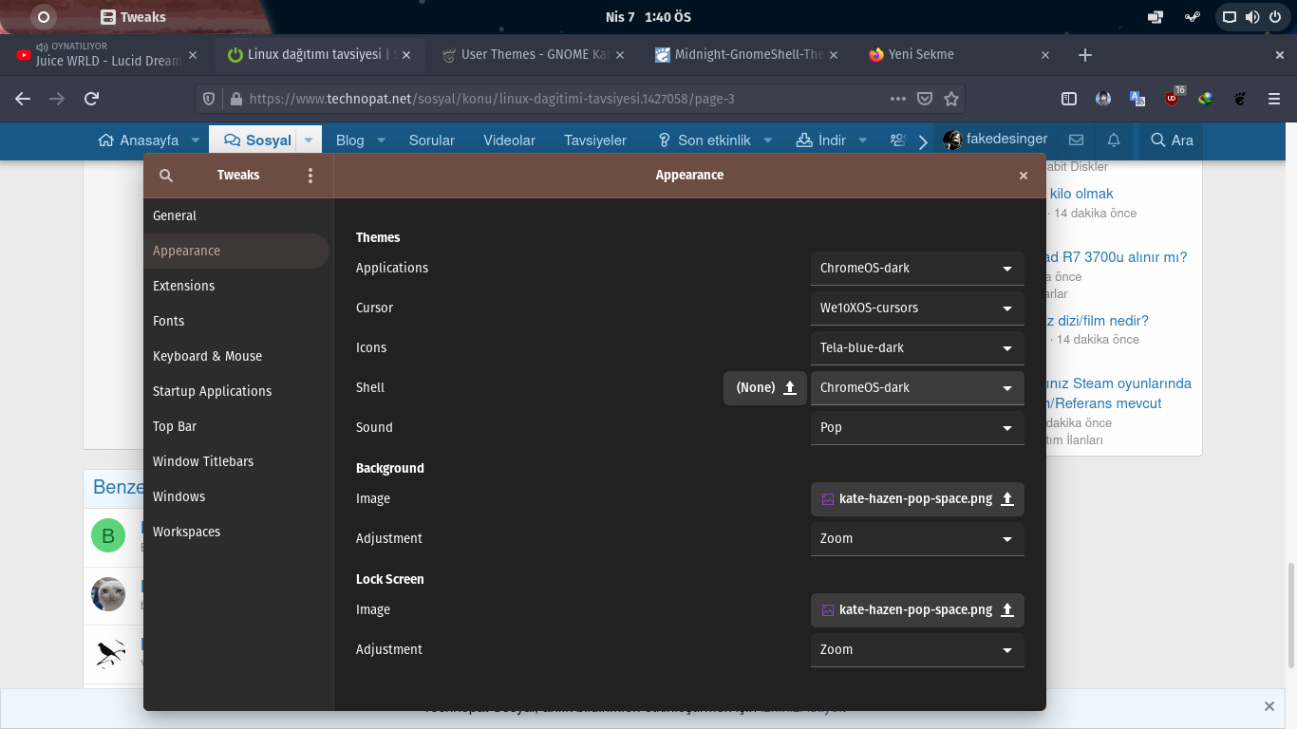Open Icons theme dropdown
This screenshot has width=1297, height=729.
click(x=917, y=348)
